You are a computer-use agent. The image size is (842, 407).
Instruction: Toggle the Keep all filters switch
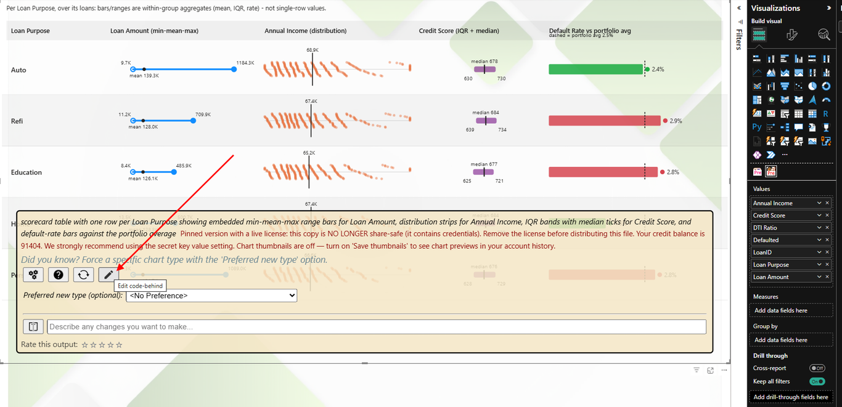[x=817, y=381]
